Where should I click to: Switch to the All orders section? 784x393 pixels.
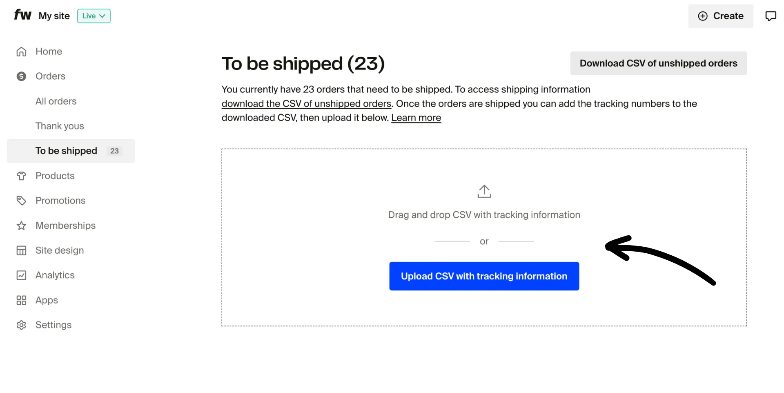point(56,101)
